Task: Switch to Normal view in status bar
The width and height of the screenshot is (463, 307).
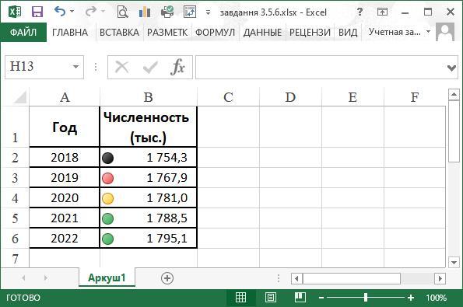Action: point(240,298)
